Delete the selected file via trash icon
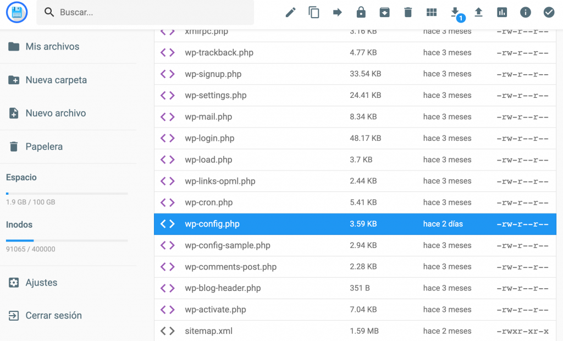 point(408,12)
